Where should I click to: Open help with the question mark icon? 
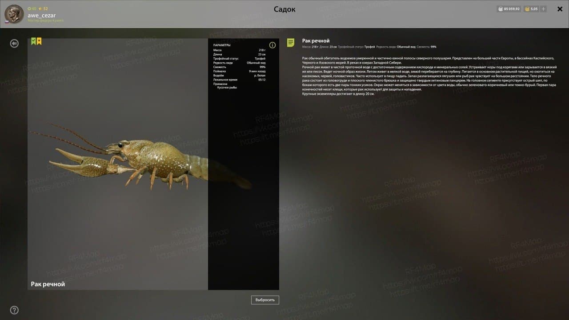(x=15, y=310)
